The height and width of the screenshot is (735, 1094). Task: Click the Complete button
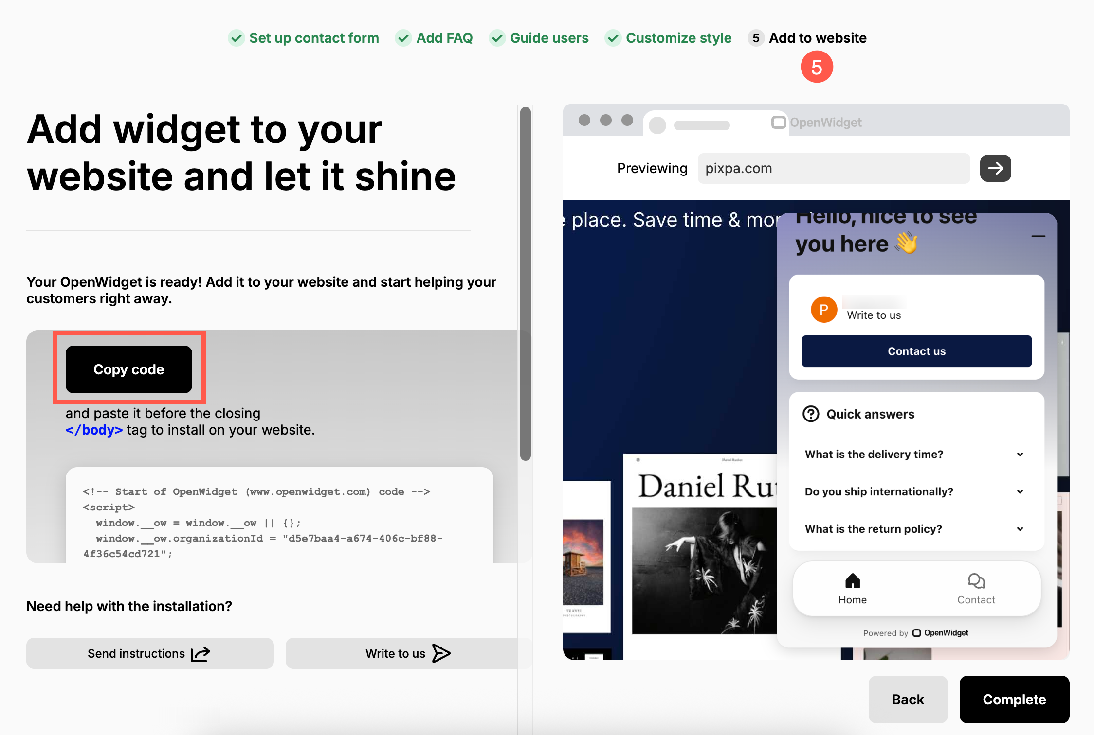point(1014,699)
